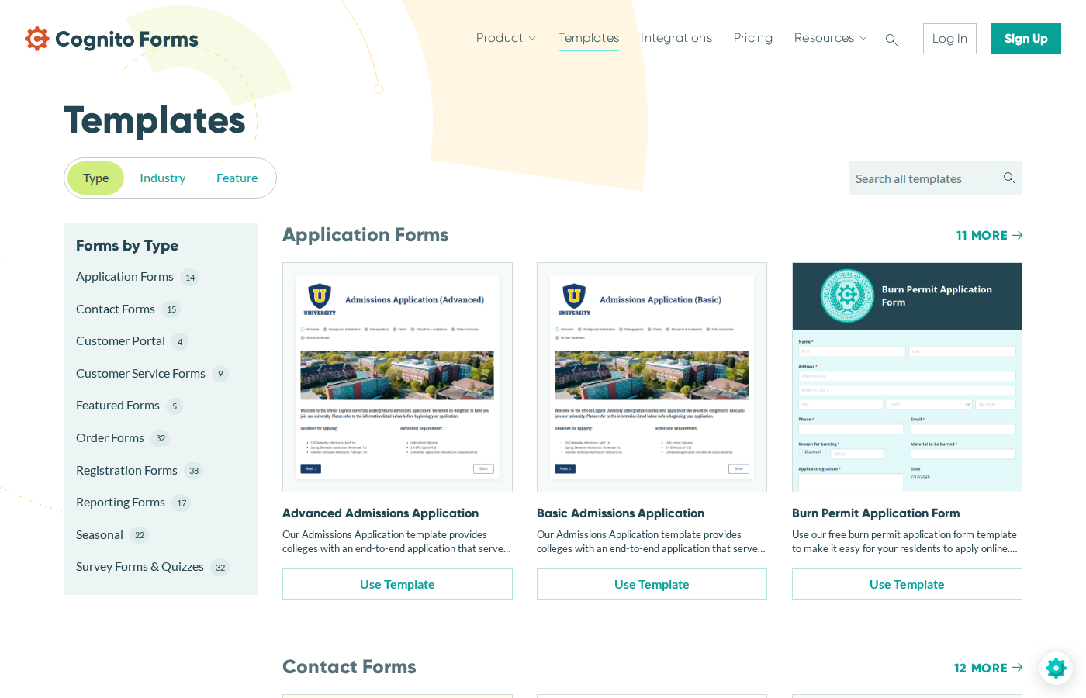Select the Type filter tab
This screenshot has width=1086, height=698.
(x=96, y=178)
